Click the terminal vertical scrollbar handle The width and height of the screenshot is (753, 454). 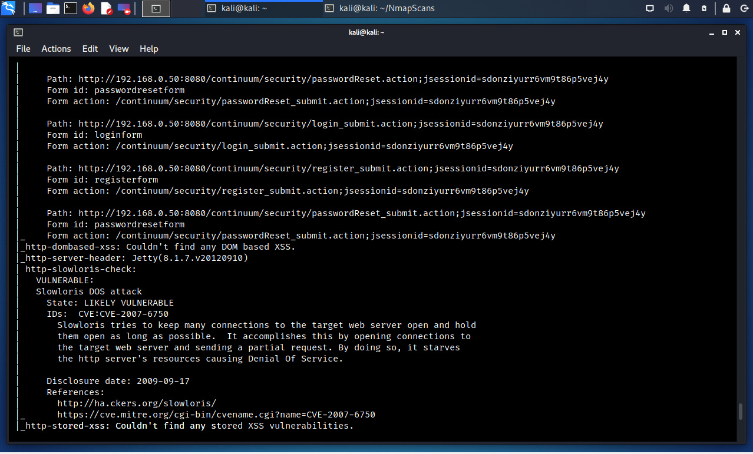[741, 412]
